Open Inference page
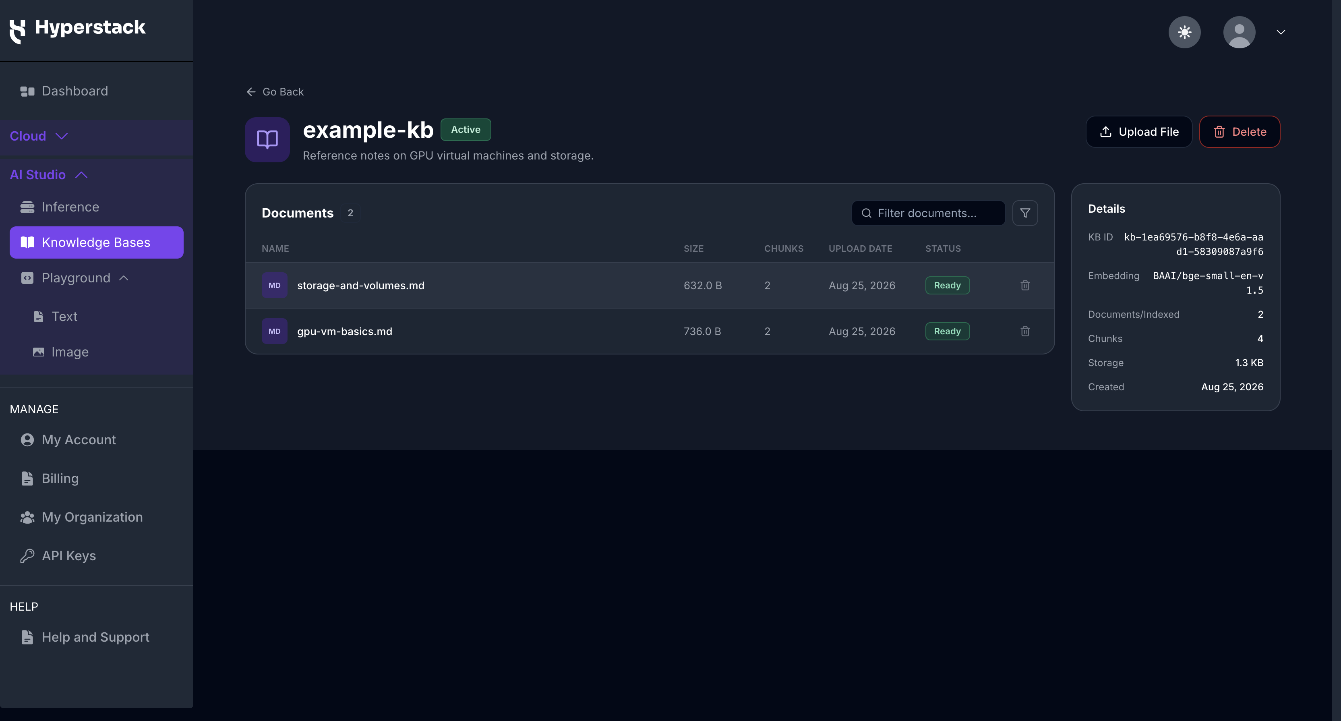Screen dimensions: 1341x721 click(x=97, y=207)
